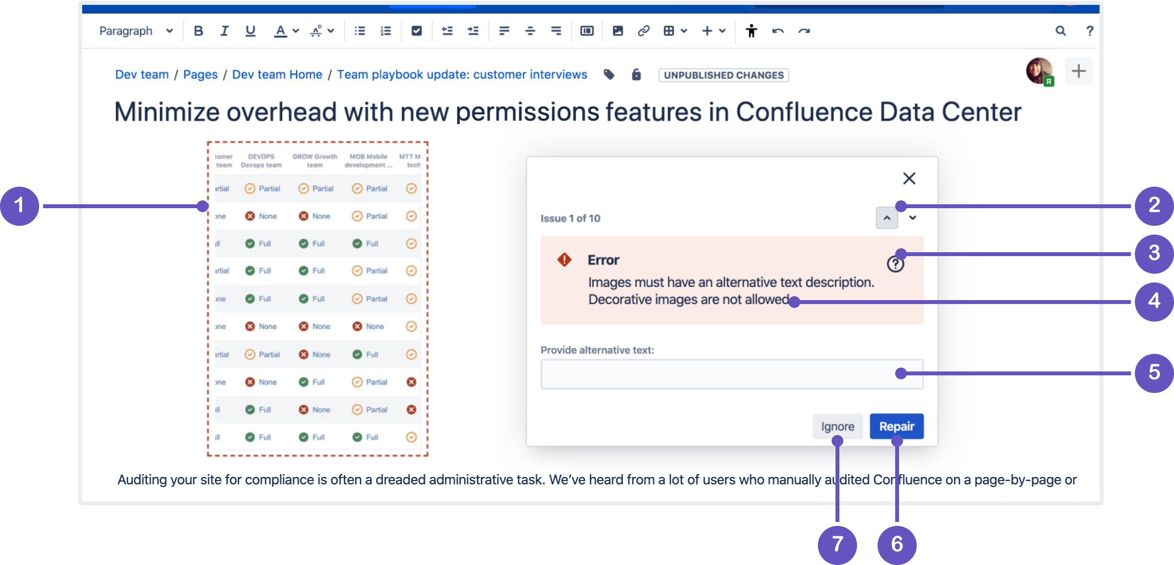Click the Repair button
The image size is (1174, 565).
click(x=897, y=427)
